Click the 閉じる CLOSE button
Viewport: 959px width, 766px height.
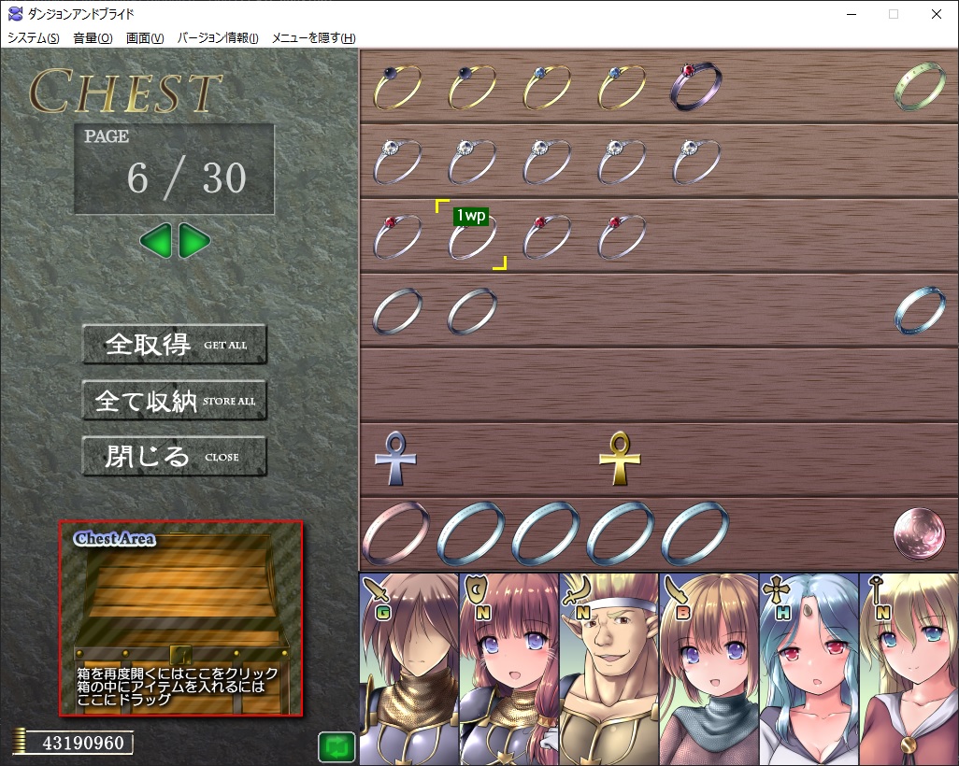click(x=174, y=456)
